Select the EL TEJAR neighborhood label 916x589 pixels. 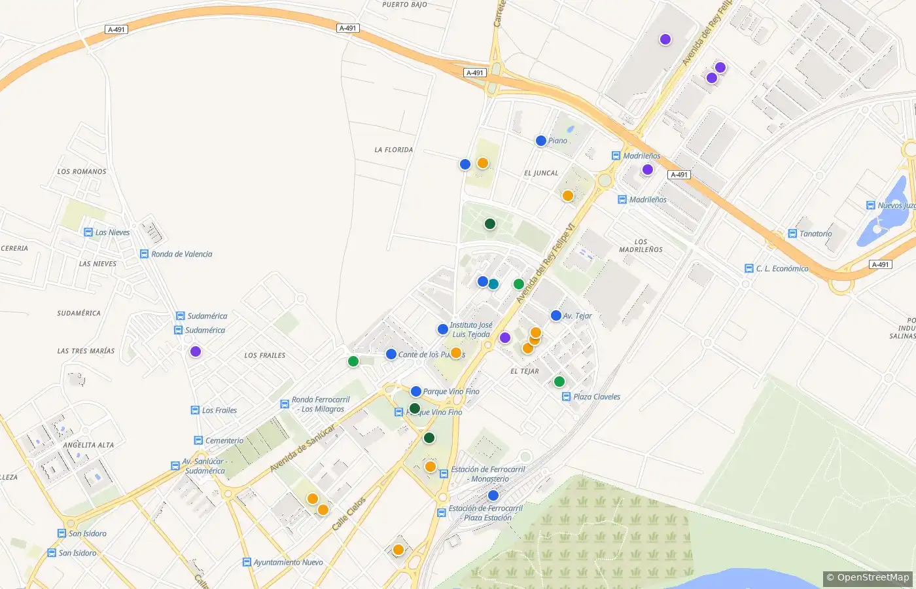(525, 371)
